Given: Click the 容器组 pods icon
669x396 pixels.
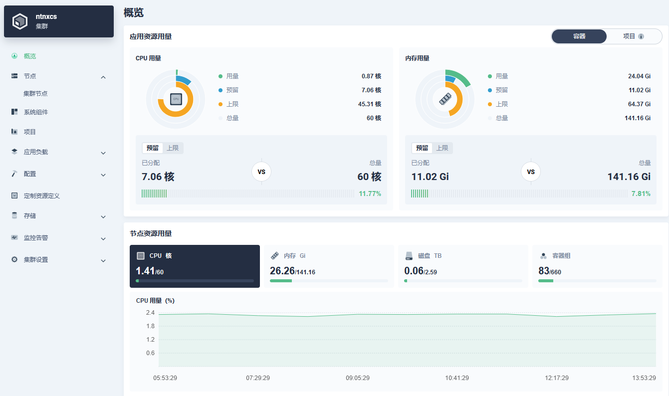Looking at the screenshot, I should click(x=543, y=255).
